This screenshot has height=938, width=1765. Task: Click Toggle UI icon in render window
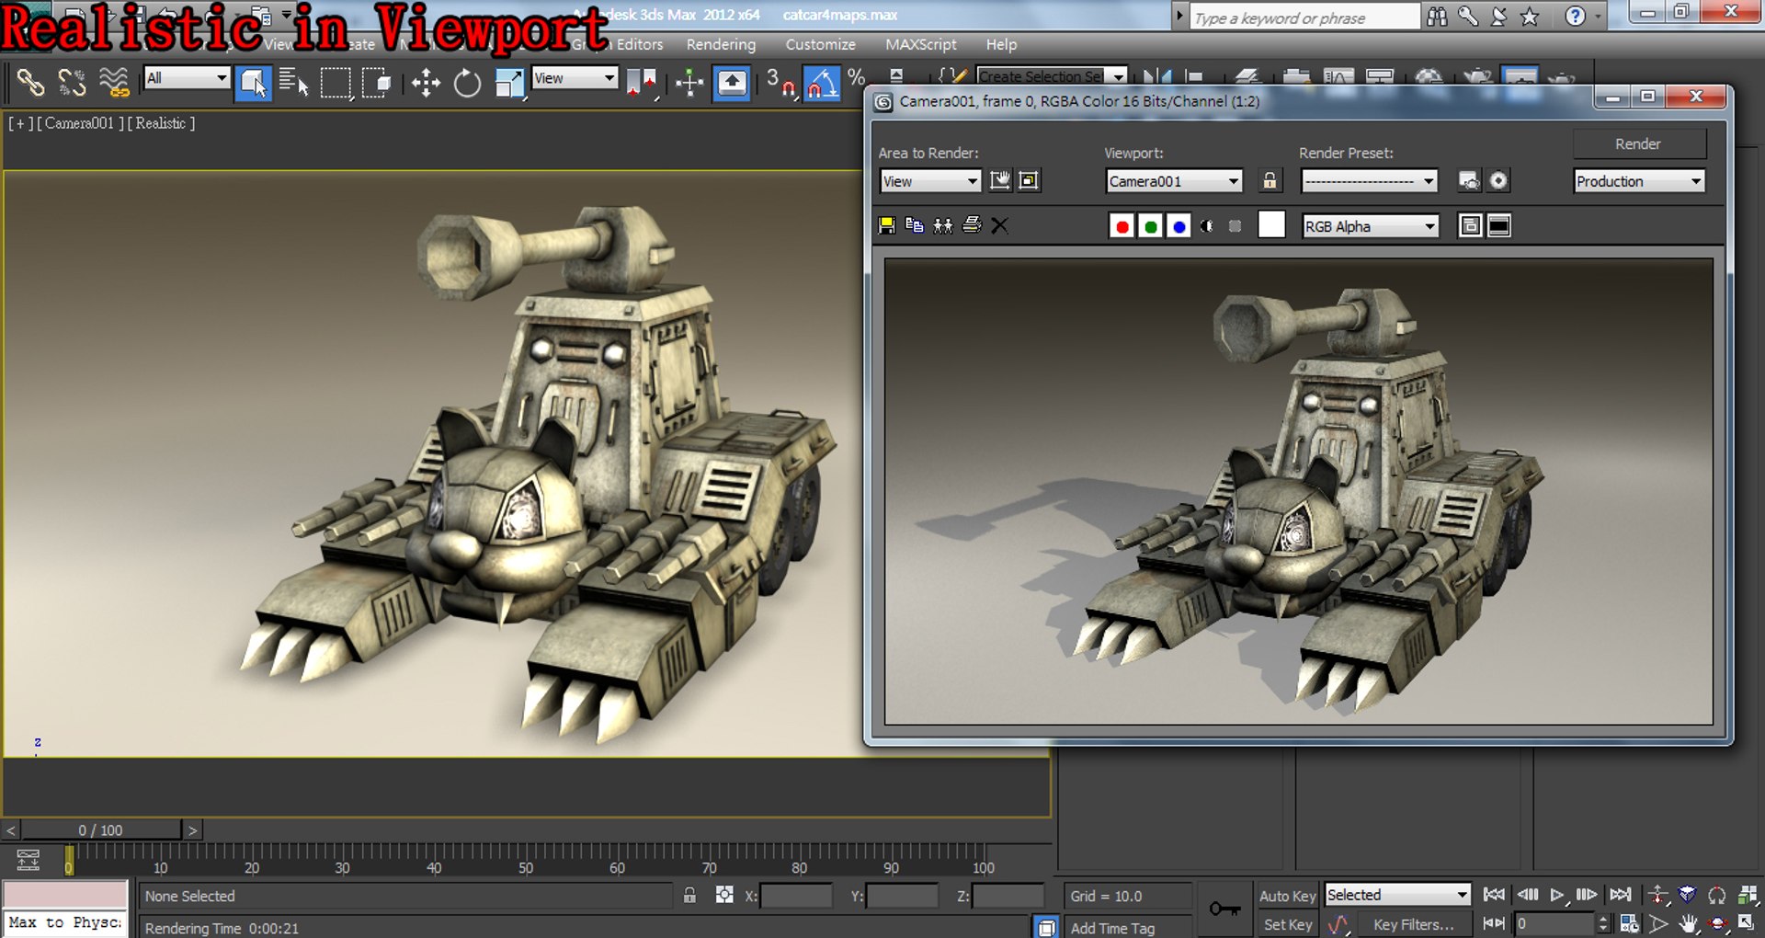coord(1499,225)
